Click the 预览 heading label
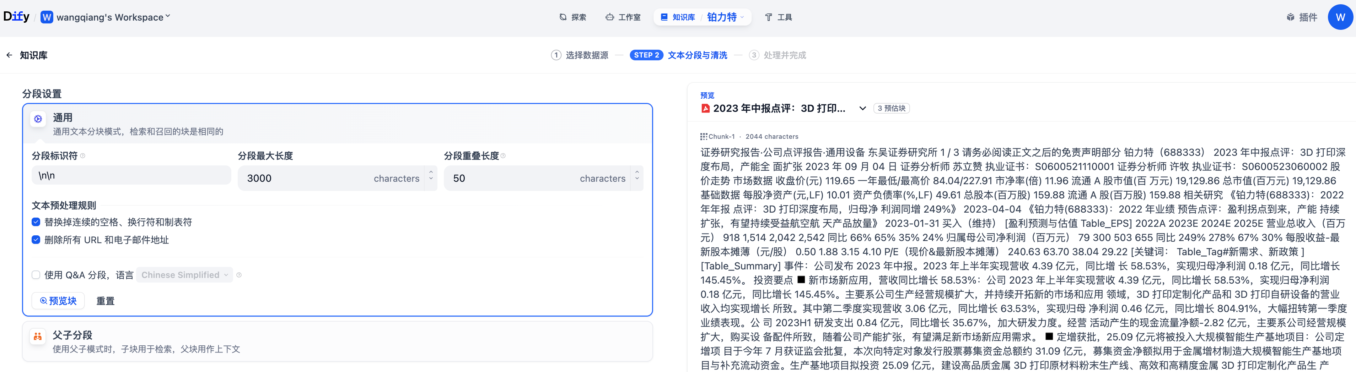Viewport: 1356px width, 372px height. [x=707, y=95]
